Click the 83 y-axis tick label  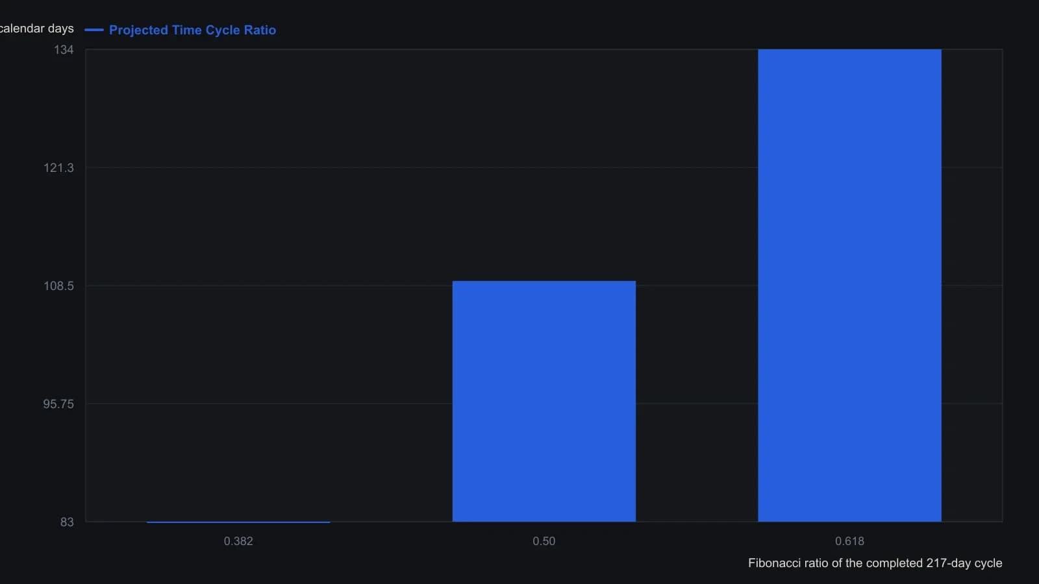pos(67,522)
